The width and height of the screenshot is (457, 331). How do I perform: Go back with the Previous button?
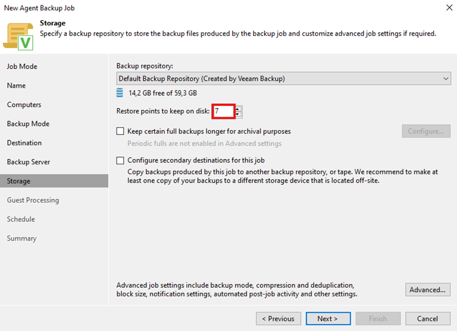(279, 318)
